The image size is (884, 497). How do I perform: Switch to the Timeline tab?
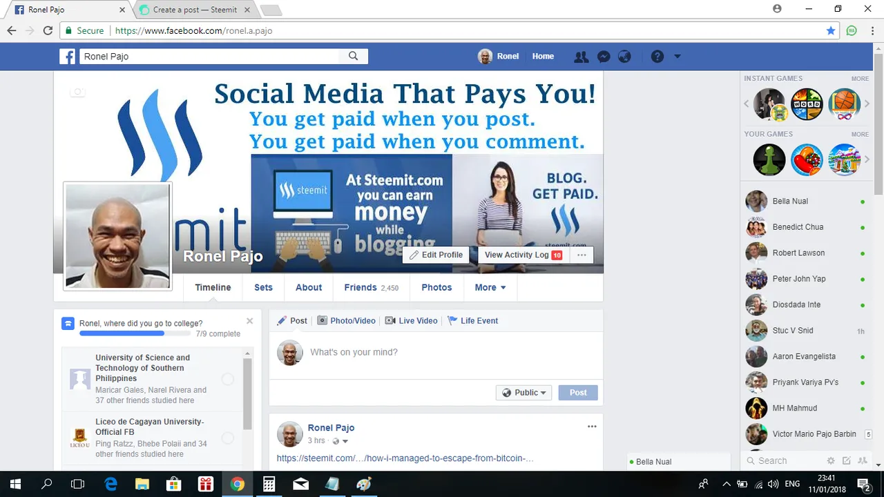(213, 287)
